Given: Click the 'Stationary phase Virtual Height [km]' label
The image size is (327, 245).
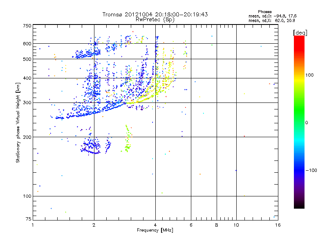Looking at the screenshot, I should click(x=18, y=122).
